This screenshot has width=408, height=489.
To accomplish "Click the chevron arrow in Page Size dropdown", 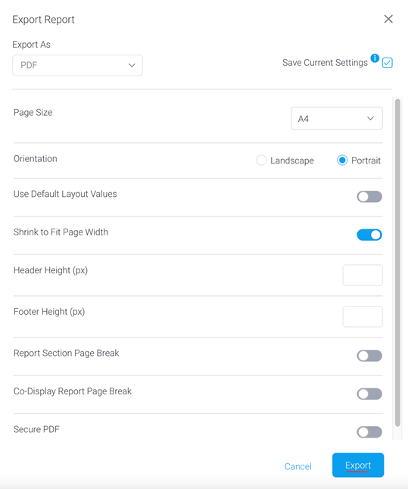I will (x=370, y=119).
